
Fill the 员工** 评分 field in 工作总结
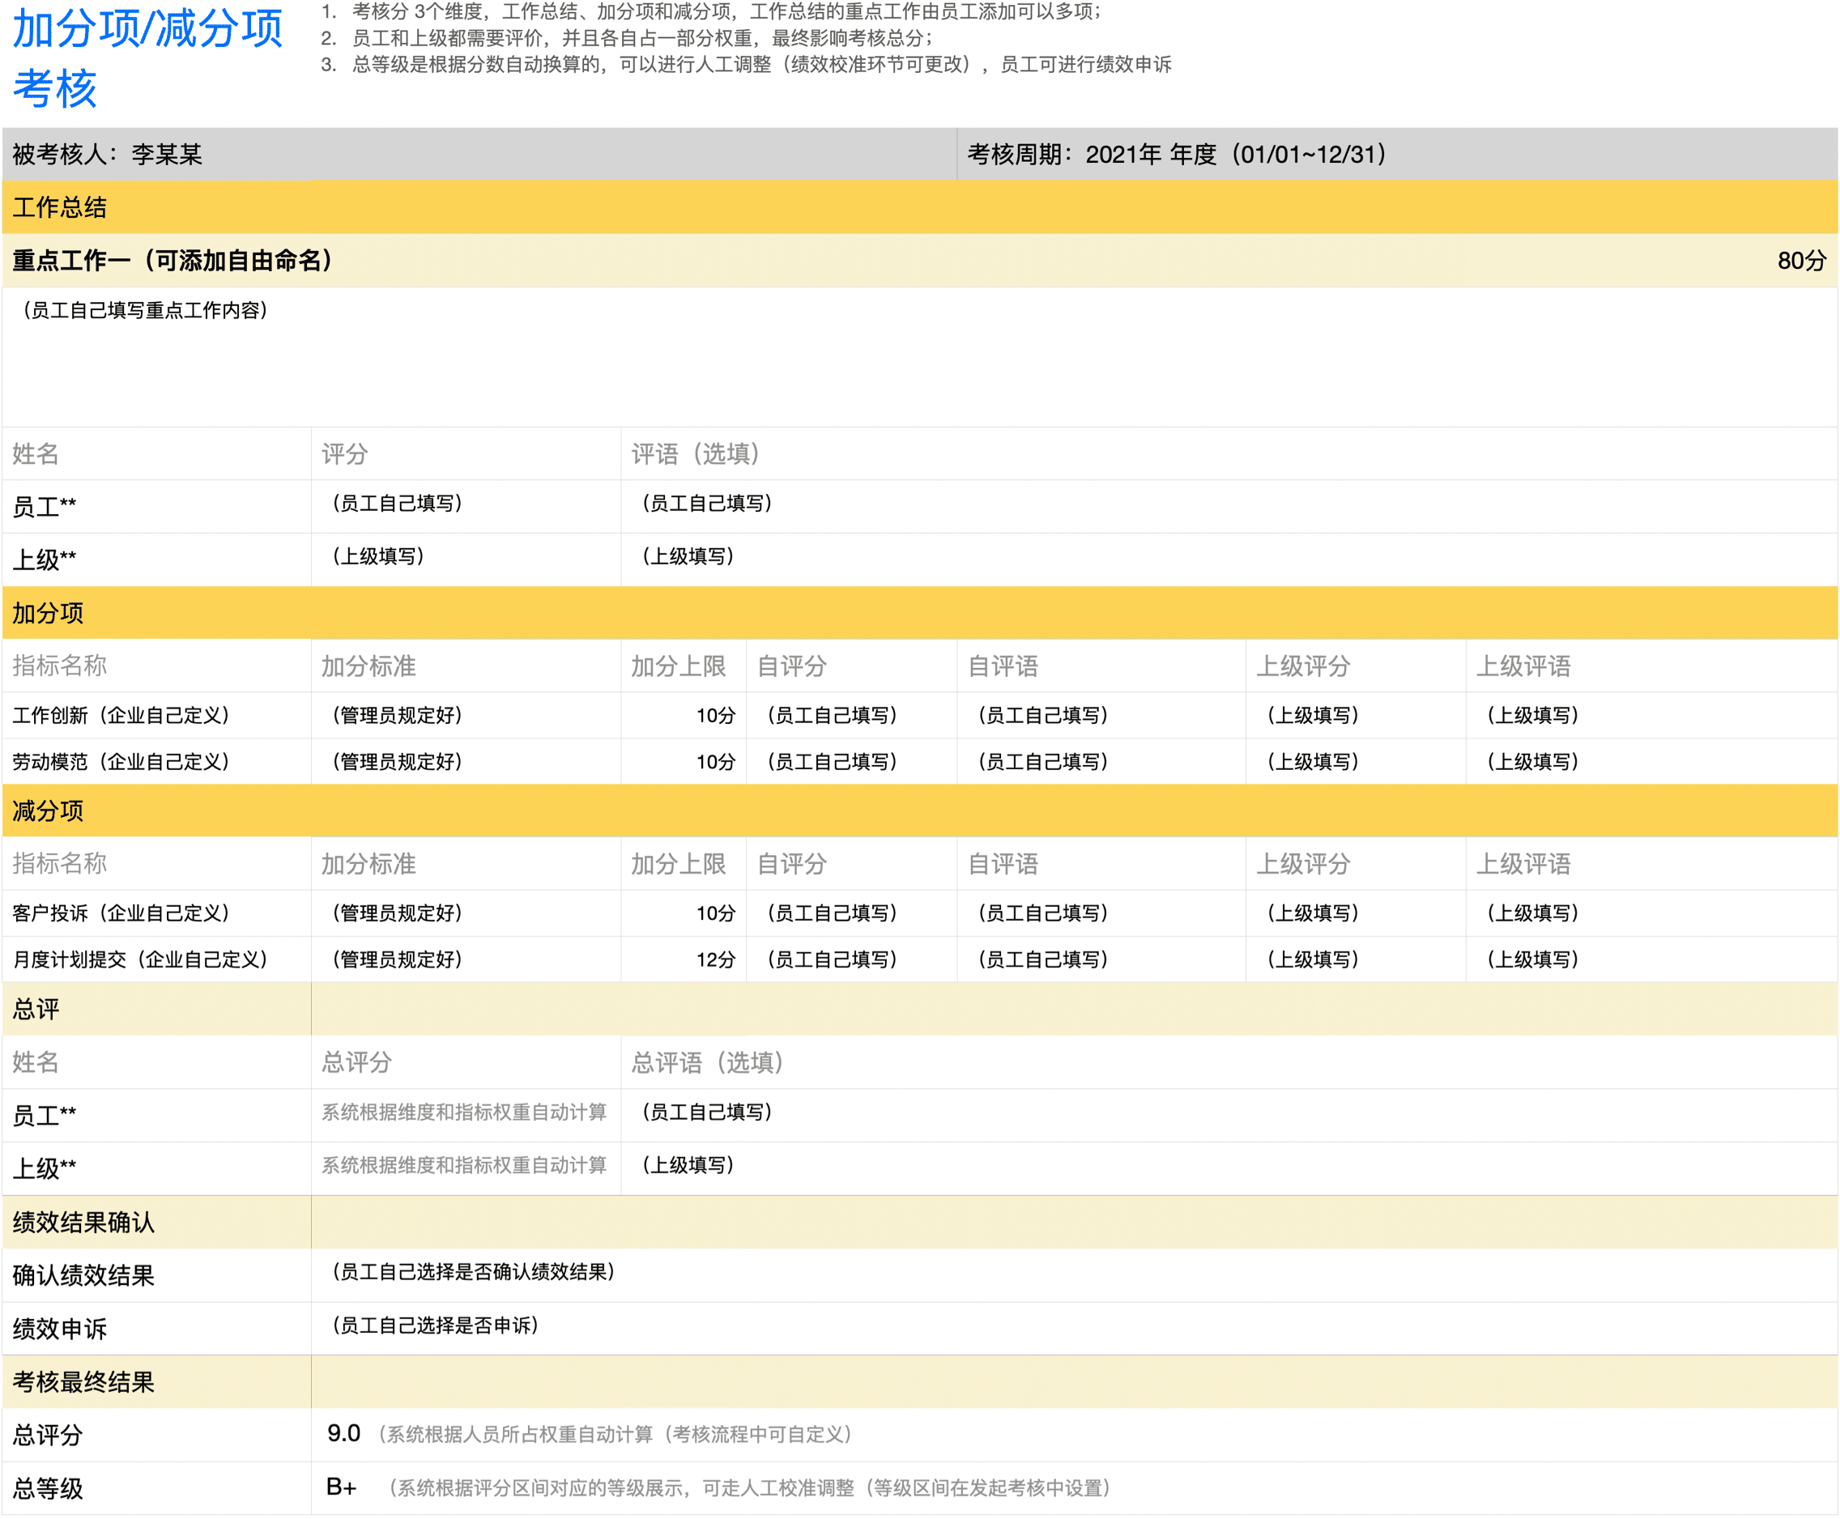[x=466, y=507]
